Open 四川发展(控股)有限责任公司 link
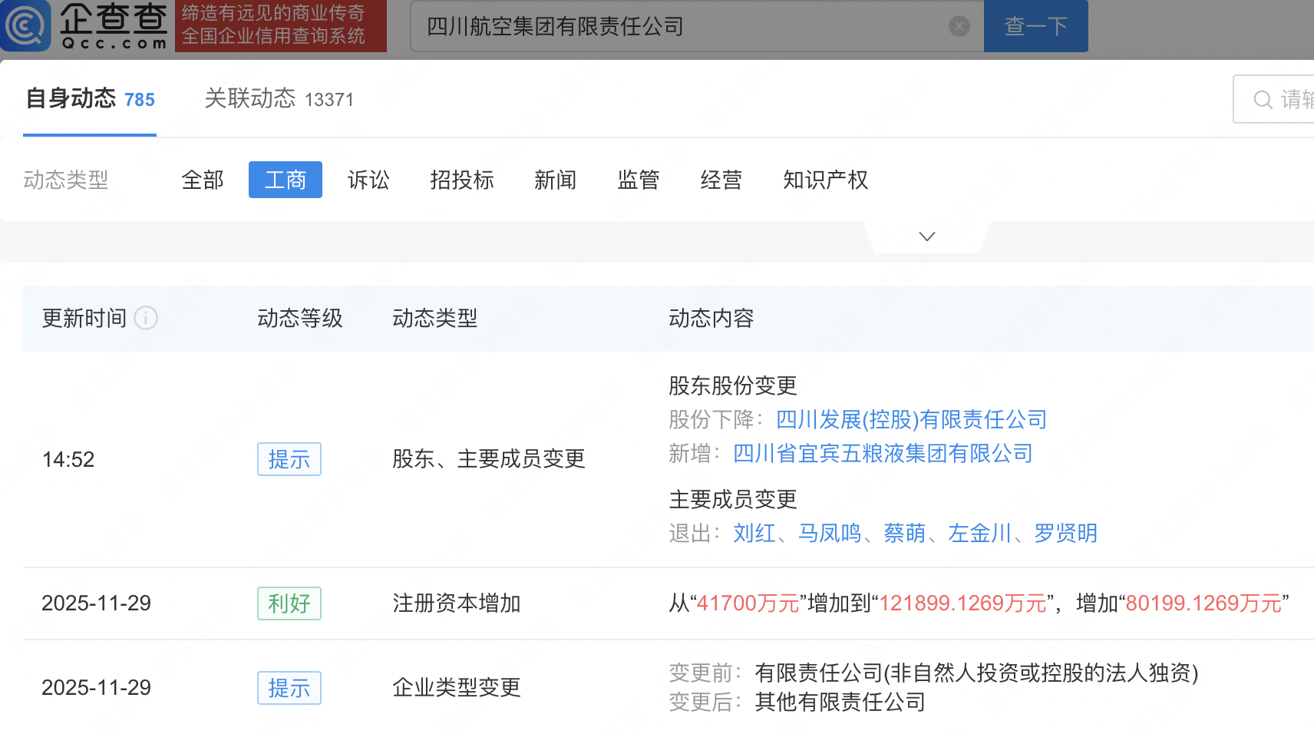The image size is (1314, 734). click(911, 419)
